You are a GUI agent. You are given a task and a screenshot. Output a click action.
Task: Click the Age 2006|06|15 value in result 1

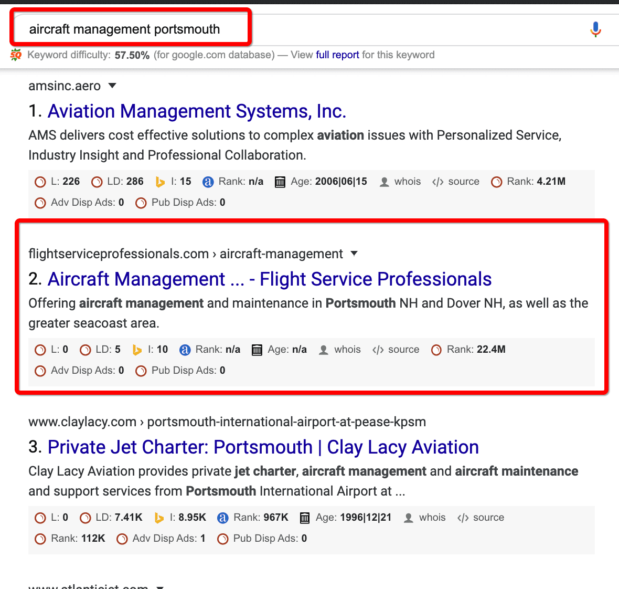pos(341,181)
